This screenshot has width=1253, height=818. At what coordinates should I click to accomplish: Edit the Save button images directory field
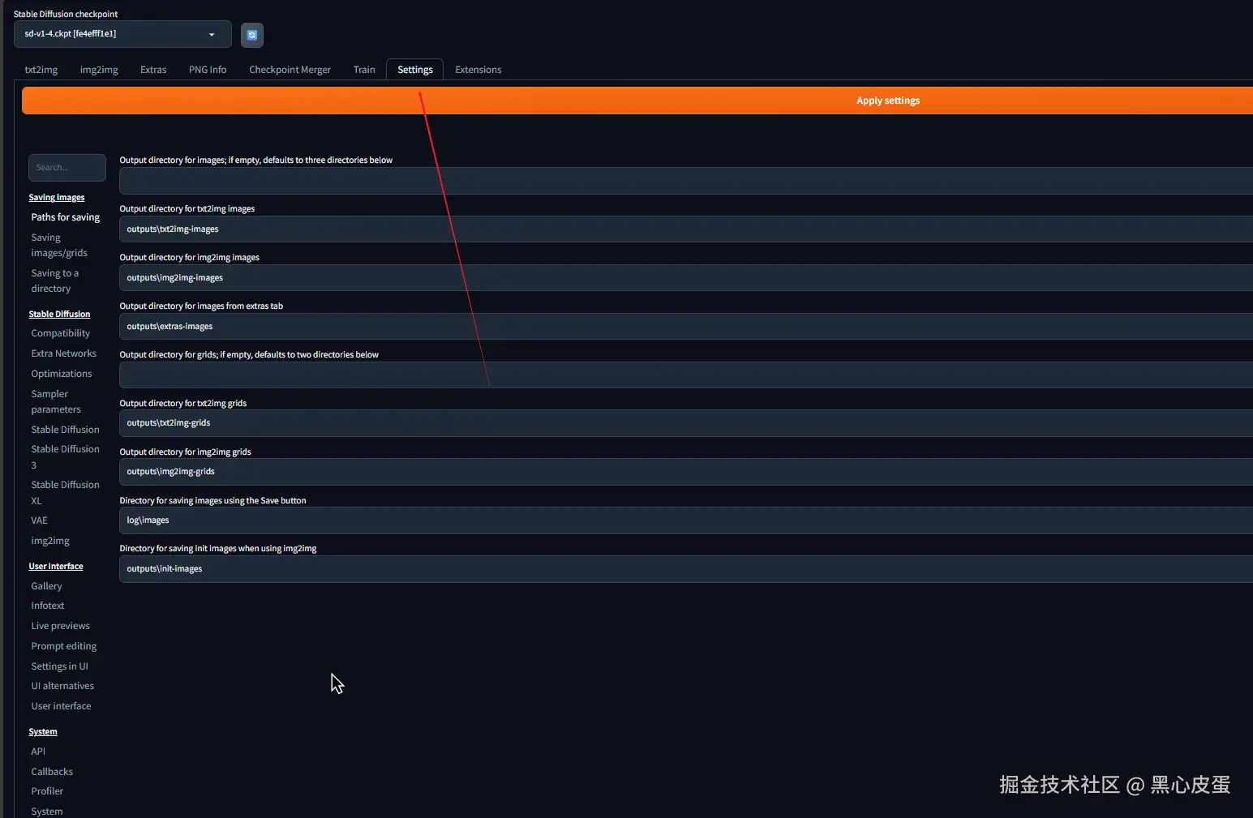point(686,520)
